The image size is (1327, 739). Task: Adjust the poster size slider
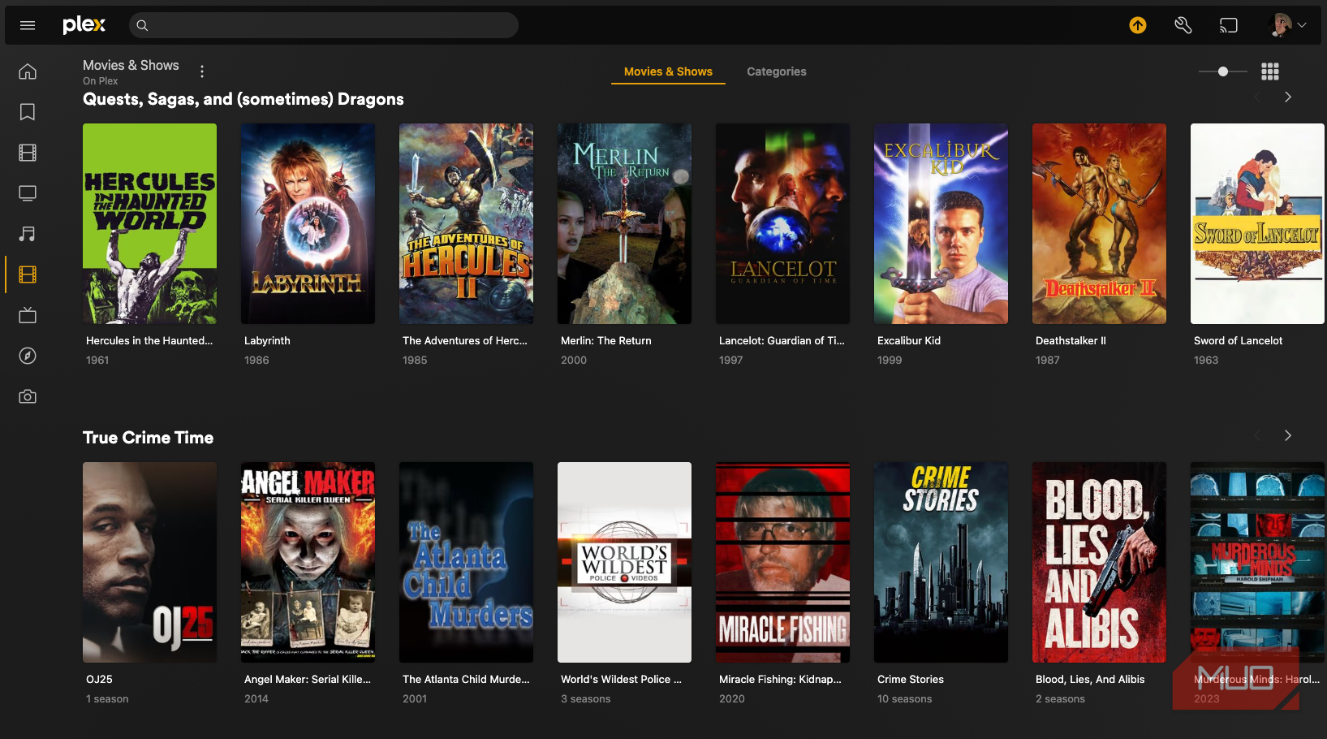tap(1223, 71)
